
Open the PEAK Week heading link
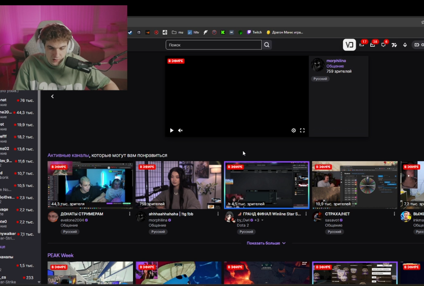(x=61, y=255)
